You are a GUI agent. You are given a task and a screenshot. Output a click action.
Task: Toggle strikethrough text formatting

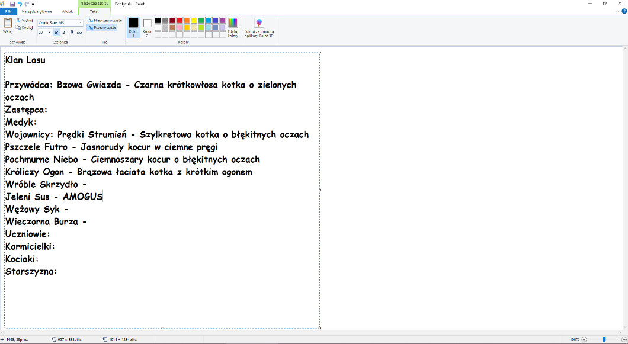[79, 32]
